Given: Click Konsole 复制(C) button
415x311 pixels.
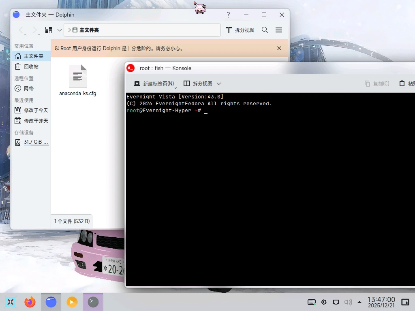Looking at the screenshot, I should click(377, 83).
